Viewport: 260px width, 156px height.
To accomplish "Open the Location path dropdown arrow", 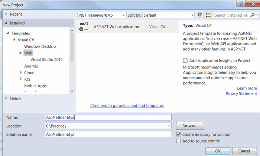I will tap(169, 126).
